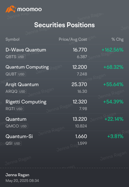
Task: Open the Rigetti Computing position
Action: 26,102
